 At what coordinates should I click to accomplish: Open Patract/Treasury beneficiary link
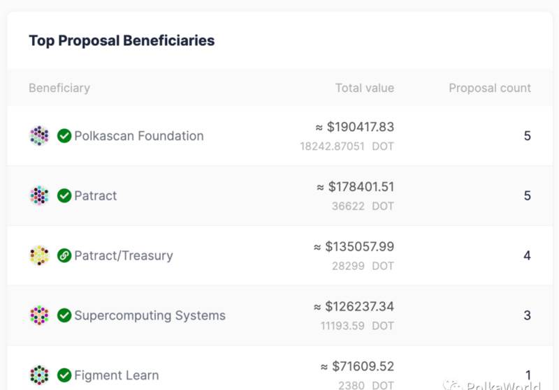tap(124, 255)
